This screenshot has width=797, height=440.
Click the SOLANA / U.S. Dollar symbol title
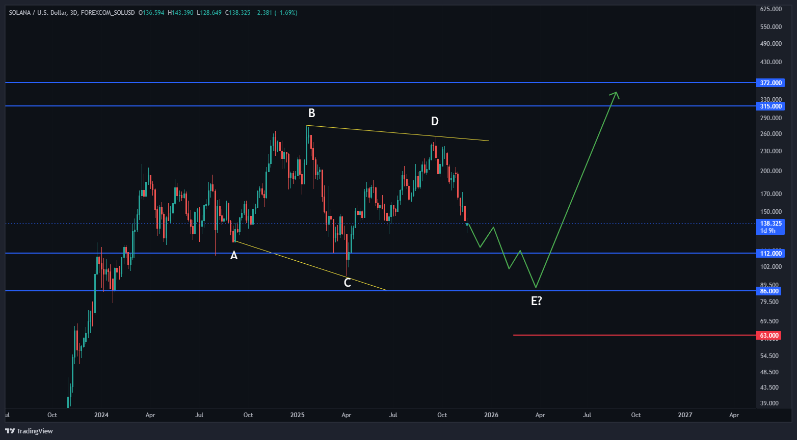click(x=39, y=12)
